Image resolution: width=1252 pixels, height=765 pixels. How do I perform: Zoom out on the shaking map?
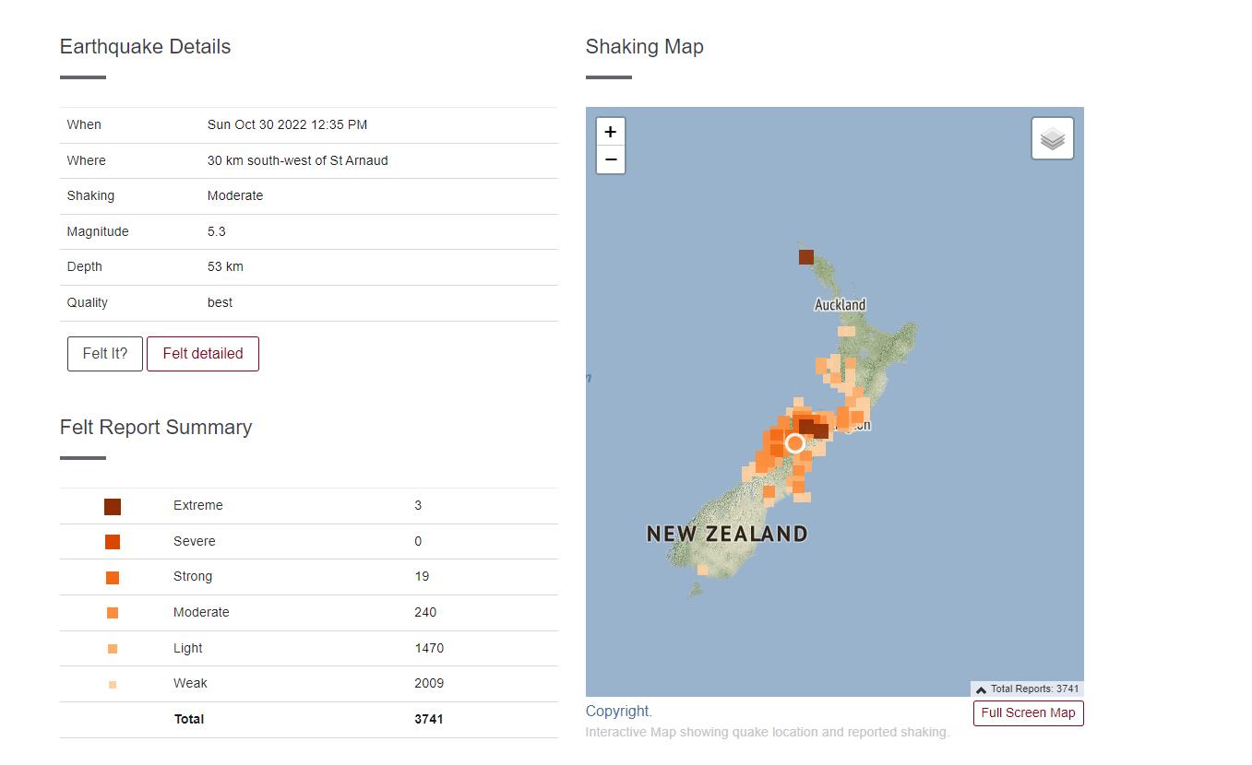[x=610, y=159]
